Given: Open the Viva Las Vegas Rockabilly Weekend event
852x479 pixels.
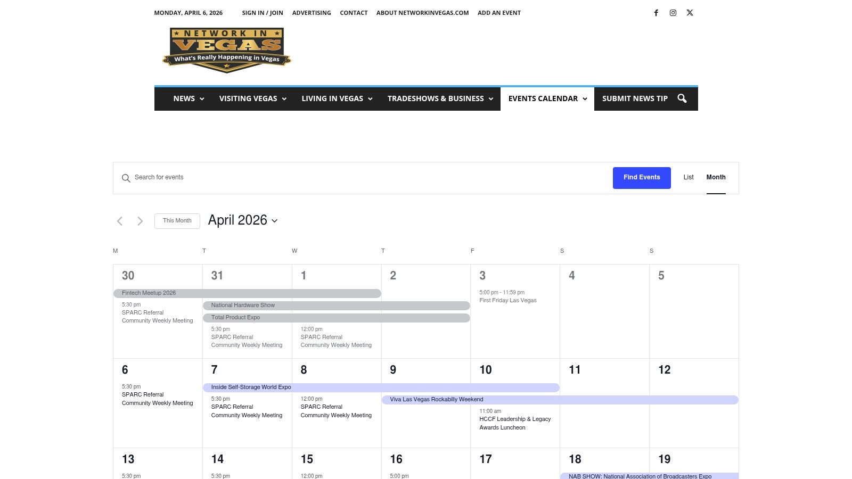Looking at the screenshot, I should tap(437, 399).
